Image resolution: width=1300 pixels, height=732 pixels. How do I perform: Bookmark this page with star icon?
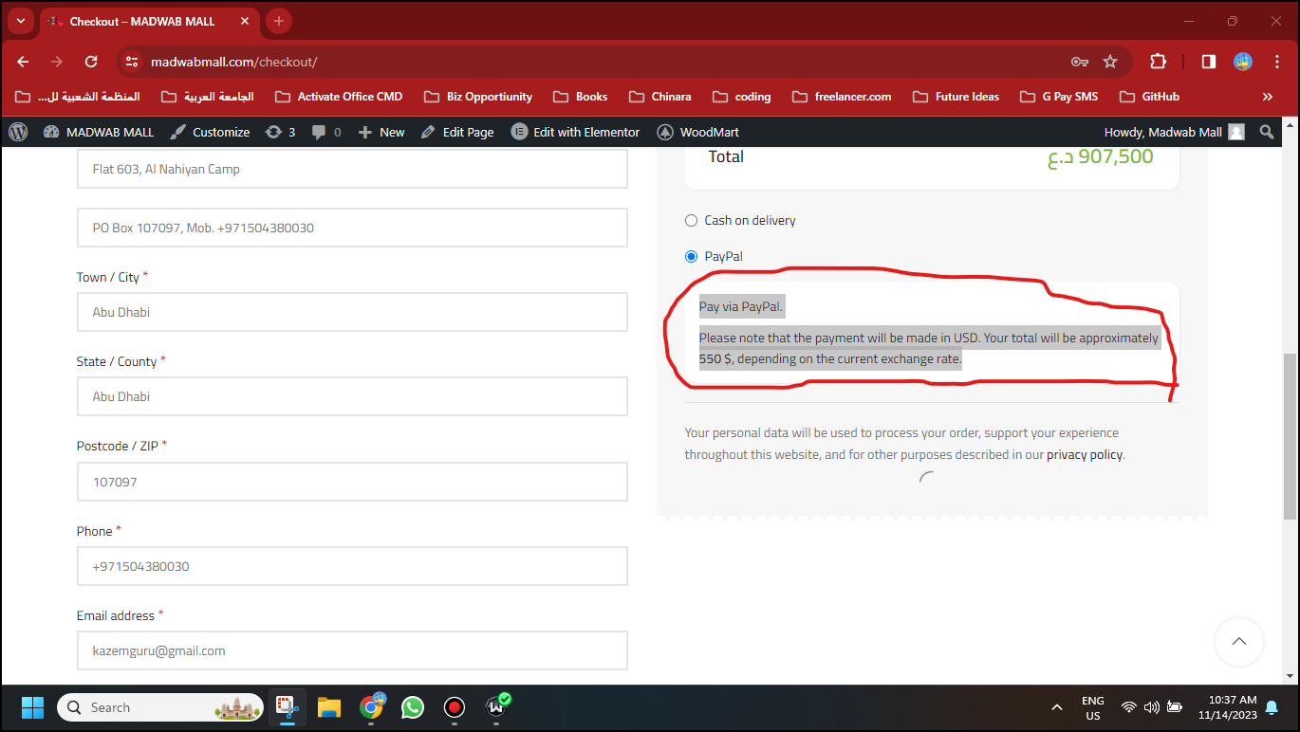click(1110, 62)
